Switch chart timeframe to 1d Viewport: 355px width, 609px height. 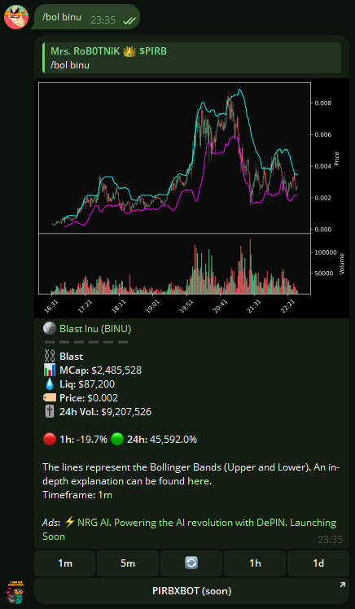coord(318,563)
